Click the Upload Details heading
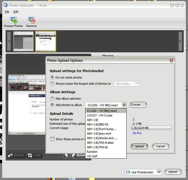This screenshot has height=180, width=188. pos(62,114)
